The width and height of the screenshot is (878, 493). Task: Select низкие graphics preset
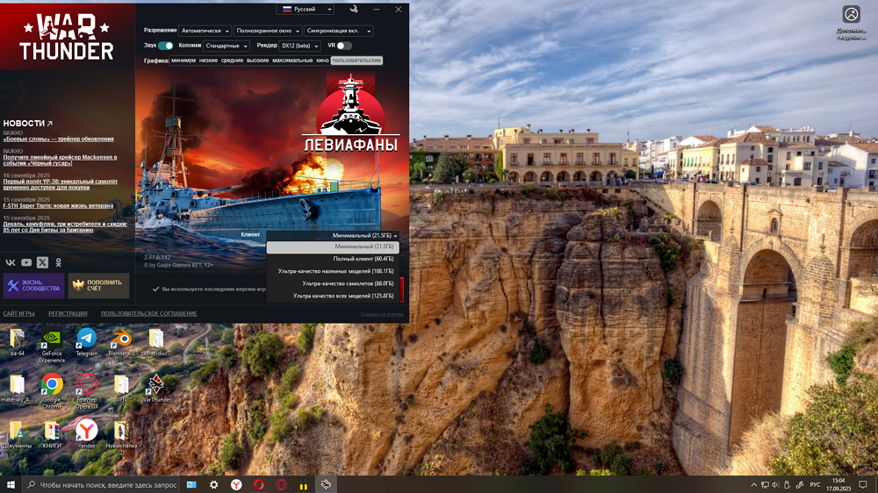[208, 61]
